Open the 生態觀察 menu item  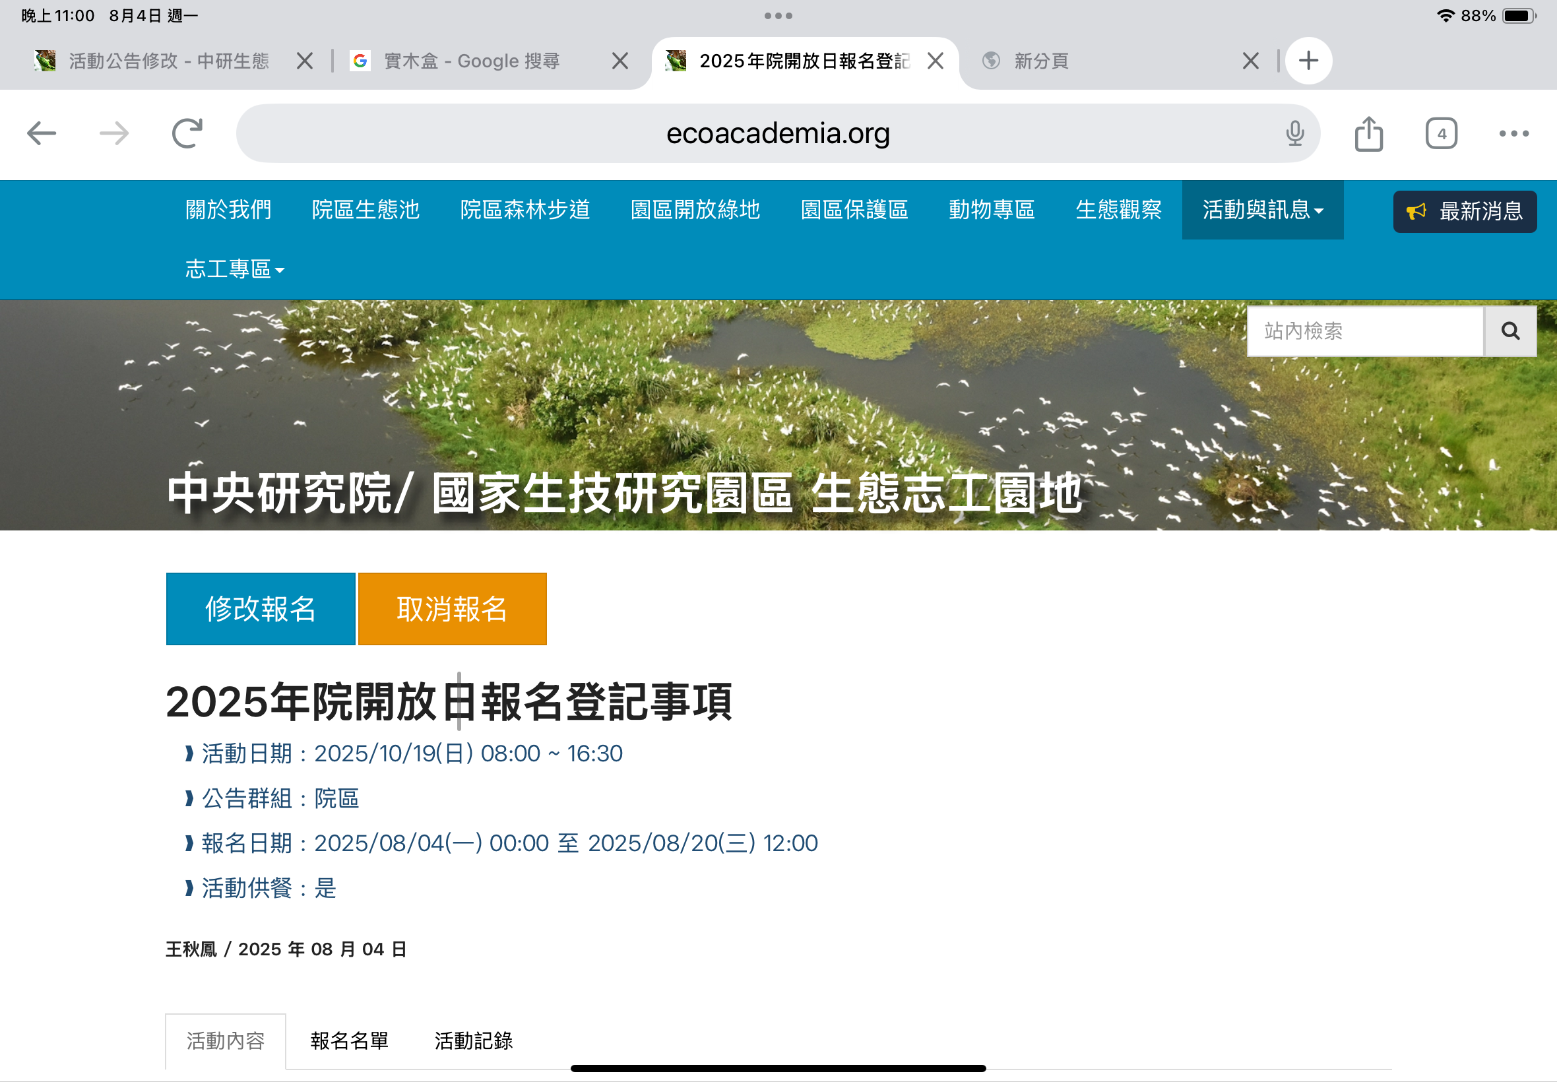click(x=1118, y=210)
